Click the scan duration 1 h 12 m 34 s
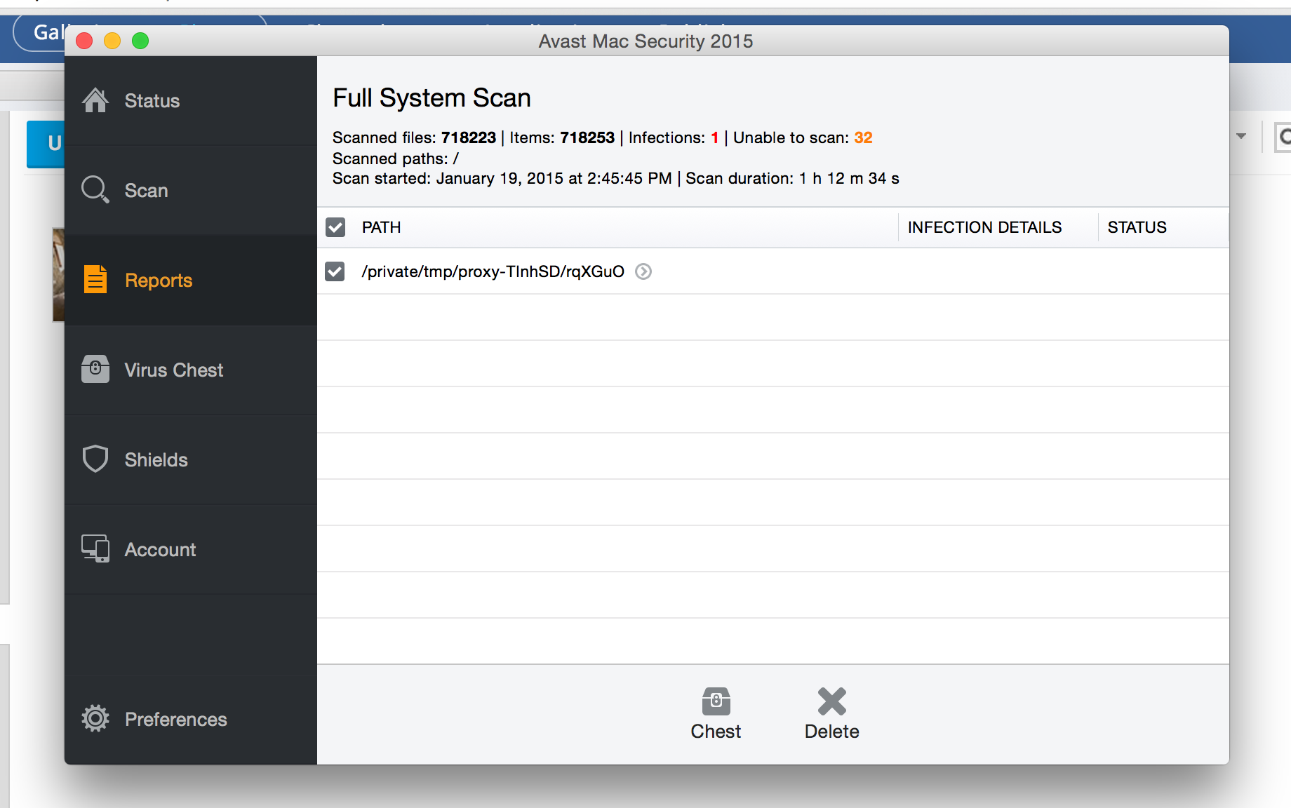Image resolution: width=1291 pixels, height=808 pixels. pyautogui.click(x=849, y=178)
